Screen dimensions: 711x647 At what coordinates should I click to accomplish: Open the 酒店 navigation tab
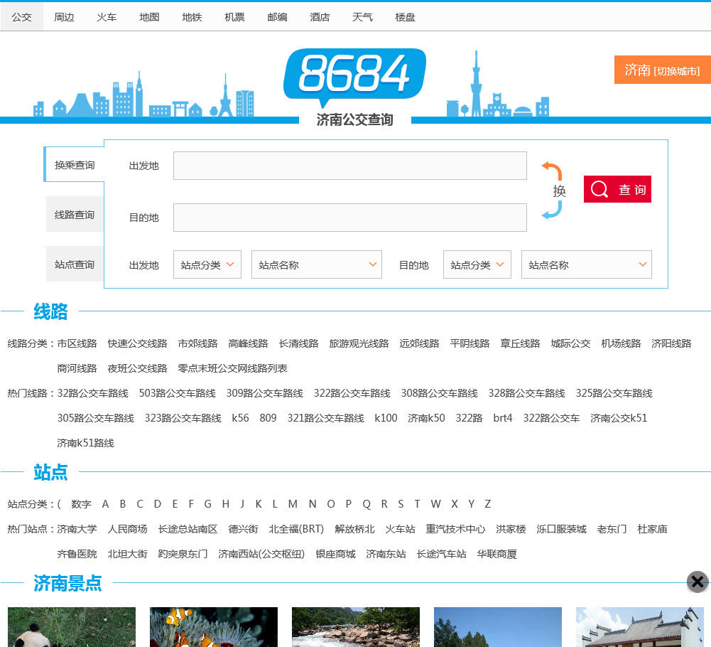[x=320, y=17]
